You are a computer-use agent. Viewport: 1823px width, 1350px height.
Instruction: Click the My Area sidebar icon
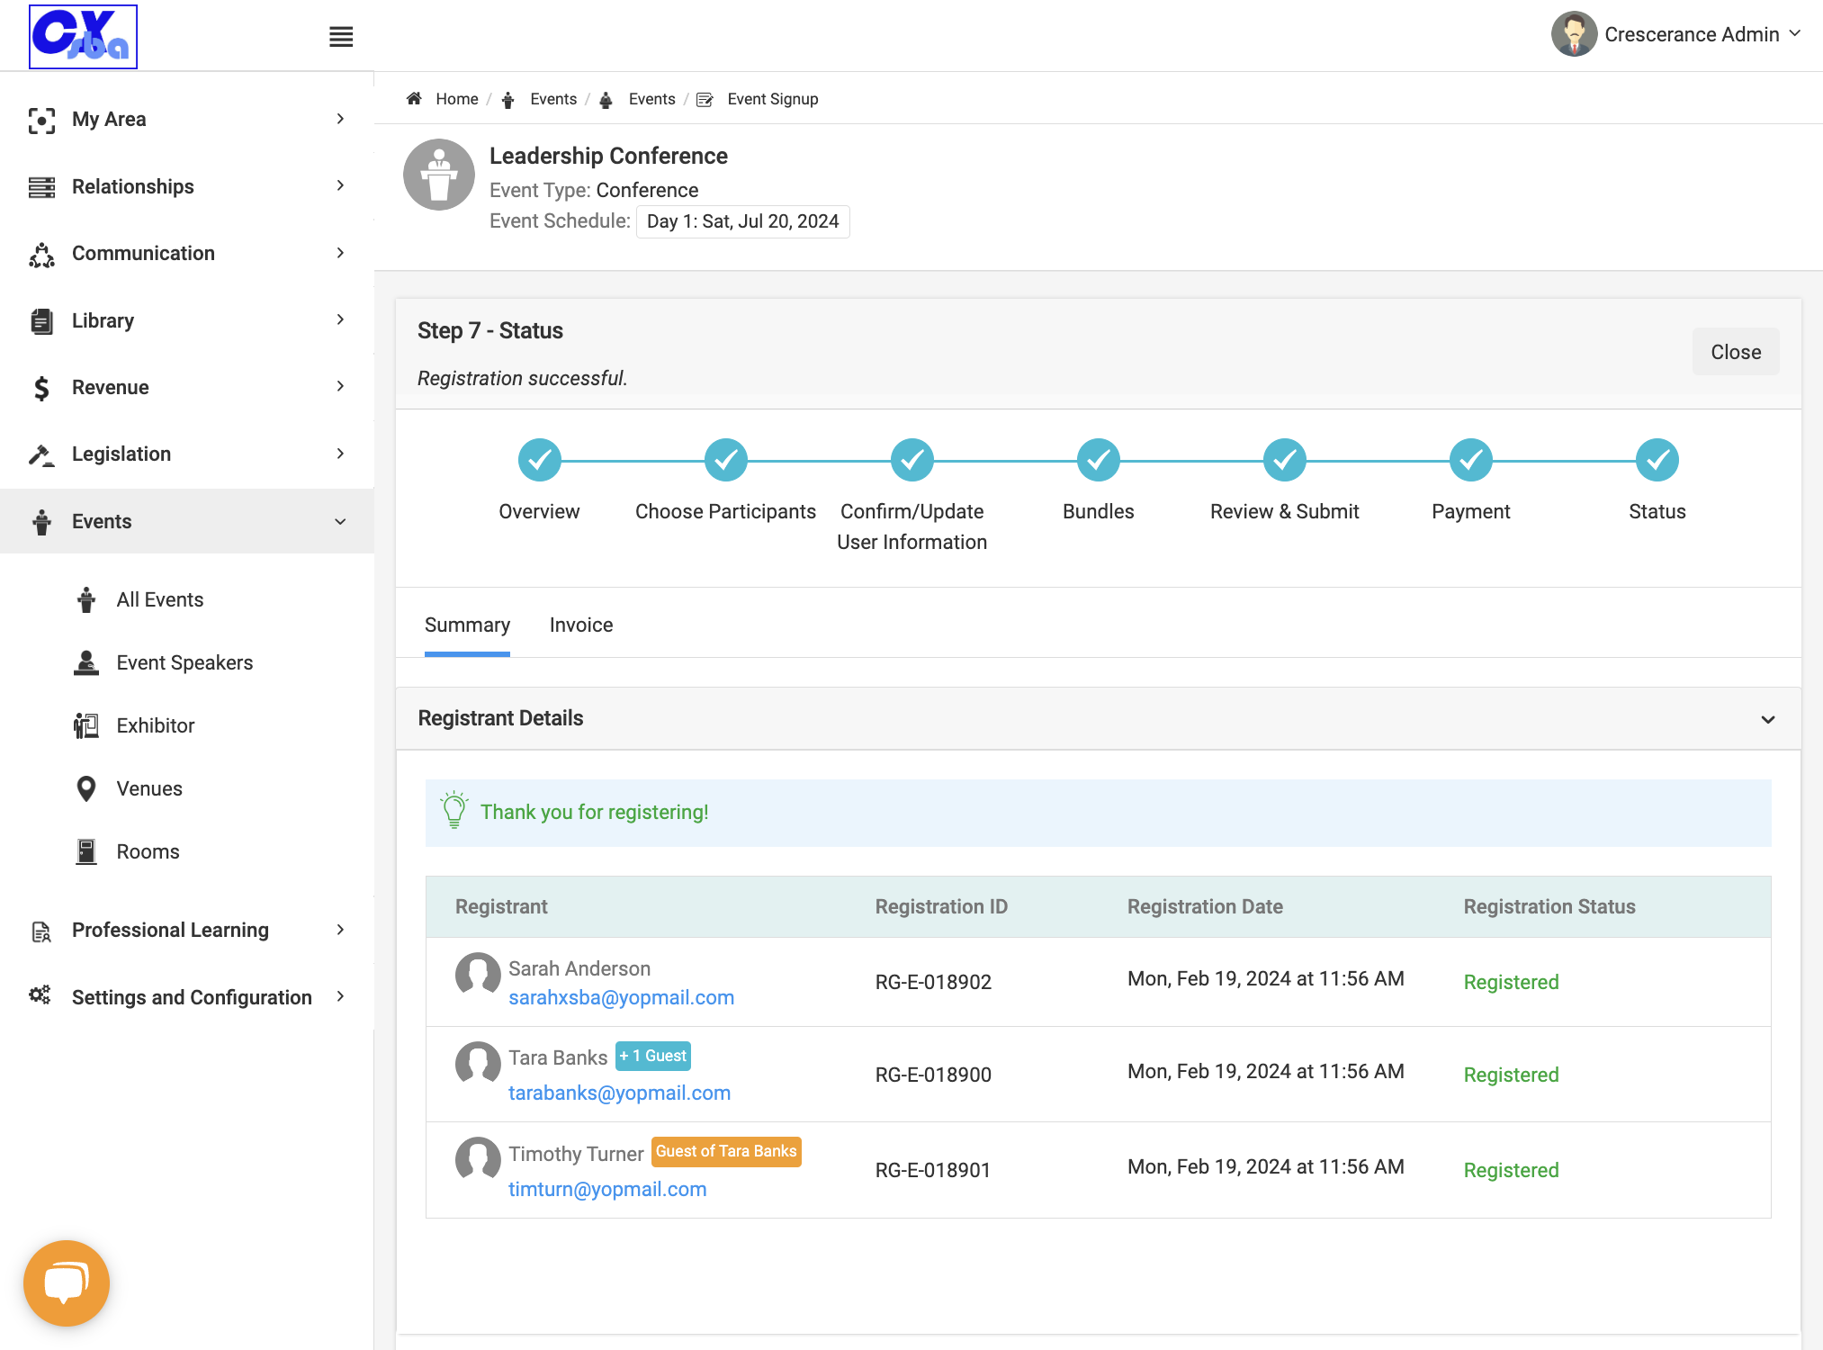click(x=41, y=120)
